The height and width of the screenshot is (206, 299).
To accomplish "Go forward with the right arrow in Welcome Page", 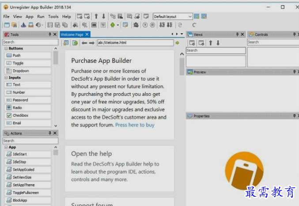I will pos(92,43).
